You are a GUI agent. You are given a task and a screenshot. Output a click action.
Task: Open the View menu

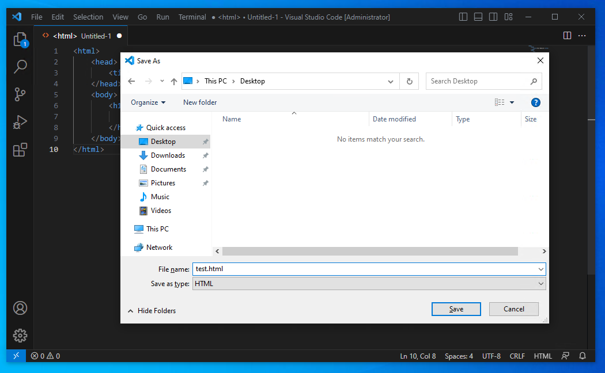(120, 17)
